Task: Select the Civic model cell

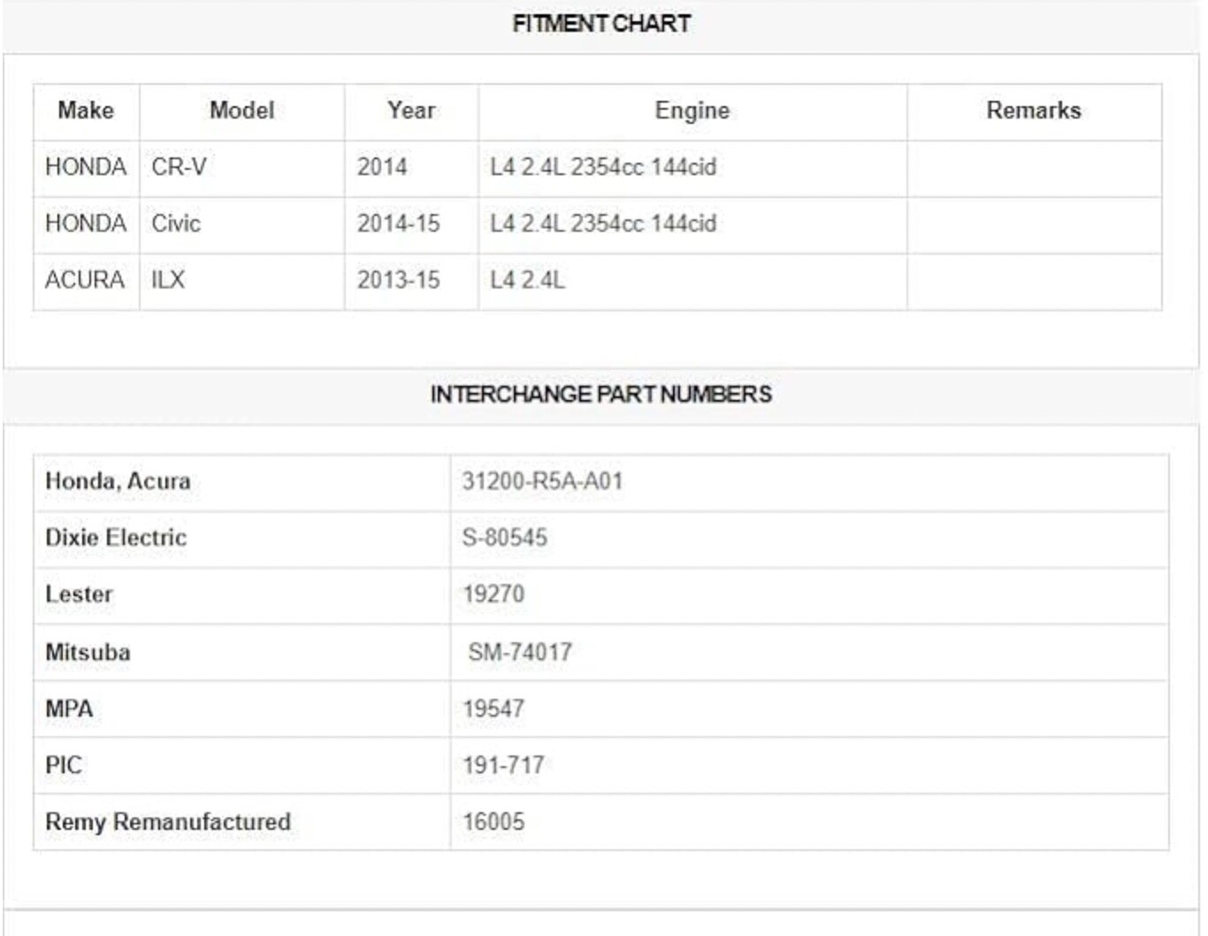Action: [x=176, y=224]
